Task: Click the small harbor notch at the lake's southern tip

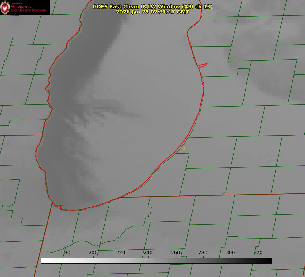Action: 60,207
